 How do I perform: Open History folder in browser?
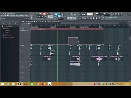pyautogui.click(x=6, y=28)
